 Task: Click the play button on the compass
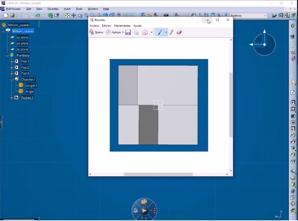[x=144, y=211]
